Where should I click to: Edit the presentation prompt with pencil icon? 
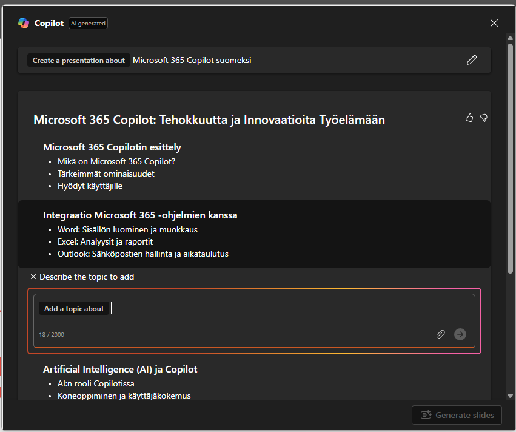point(471,60)
